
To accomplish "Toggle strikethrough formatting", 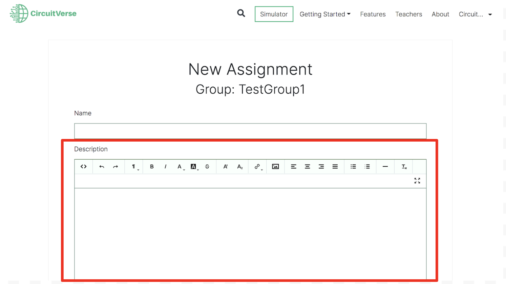I will pos(207,167).
